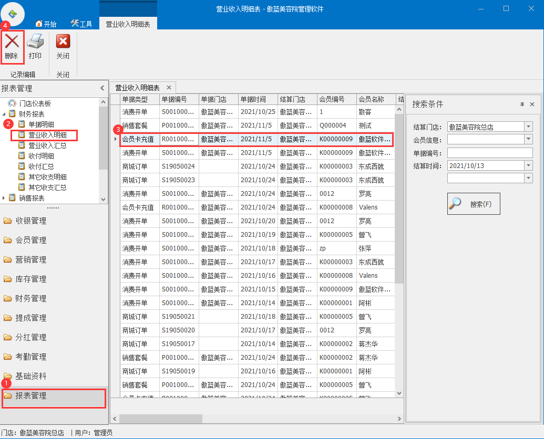
Task: Collapse the 财务报表 tree node
Action: 5,114
